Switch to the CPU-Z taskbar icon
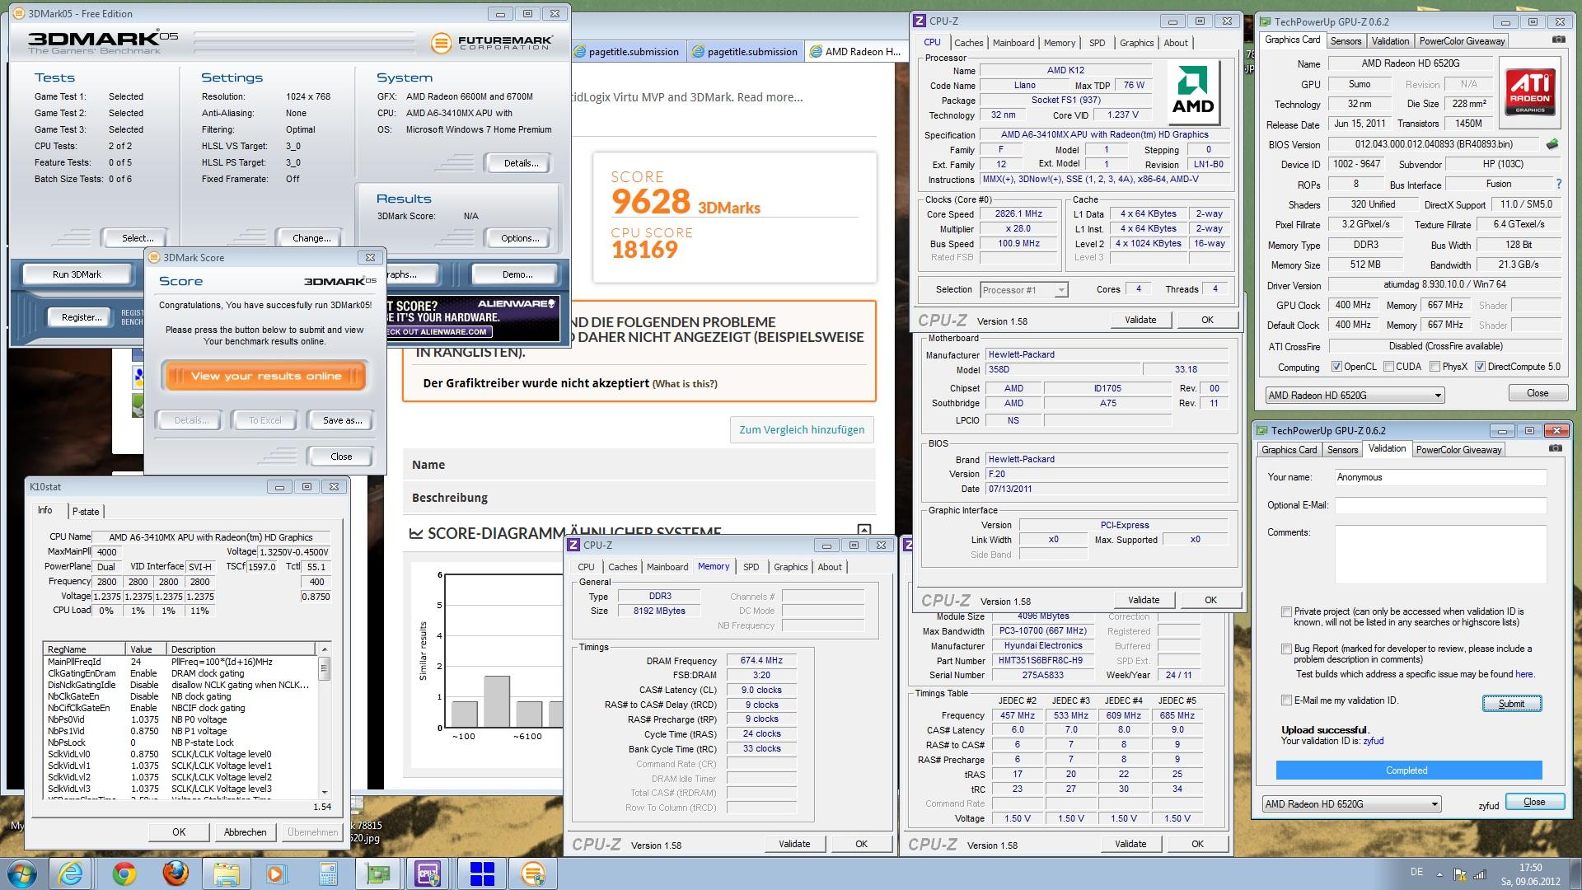This screenshot has height=890, width=1582. coord(429,874)
